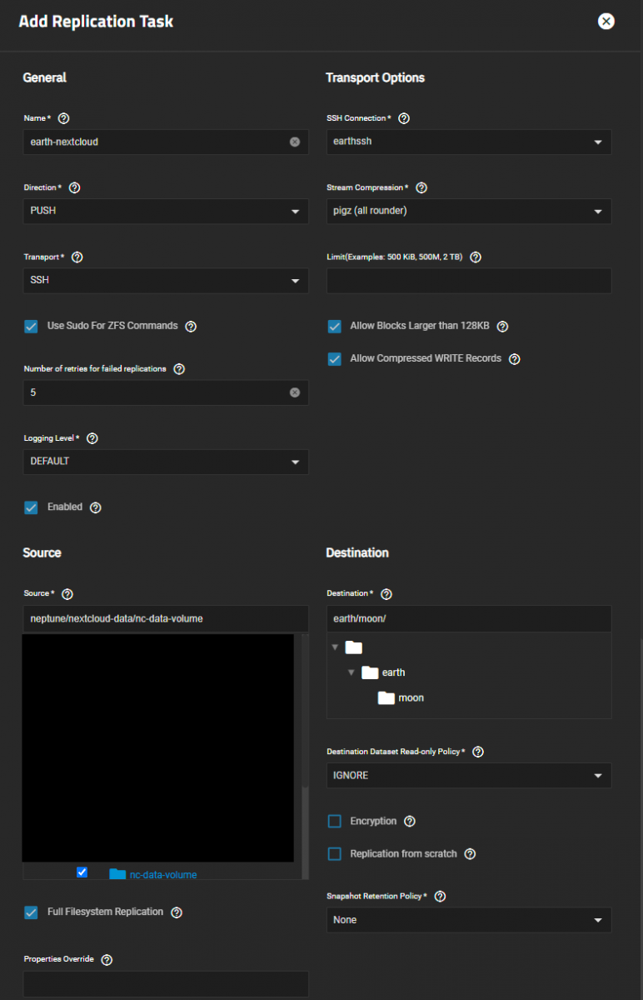The image size is (643, 1000).
Task: Click the source tree vertical scrollbar
Action: [305, 832]
